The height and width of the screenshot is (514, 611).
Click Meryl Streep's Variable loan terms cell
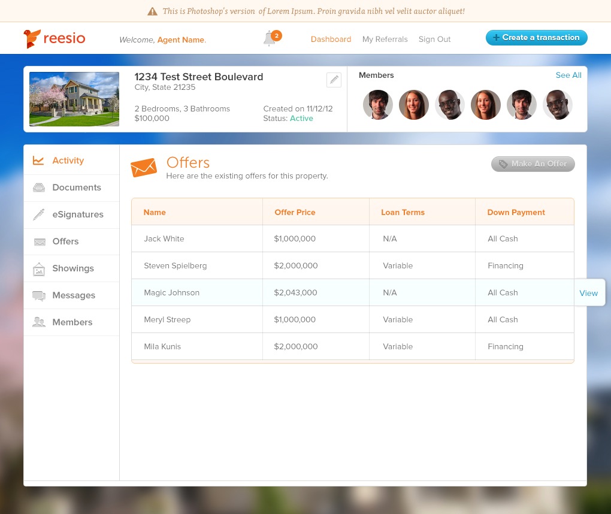pyautogui.click(x=398, y=319)
